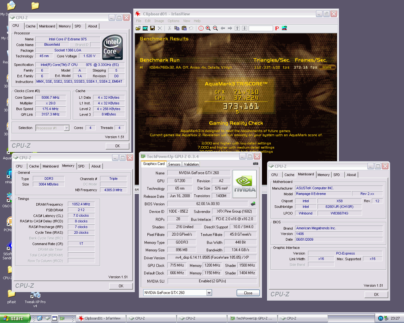Viewport: 404px width, 323px height.
Task: Click the GPU Clock value 715 MHz
Action: [177, 265]
